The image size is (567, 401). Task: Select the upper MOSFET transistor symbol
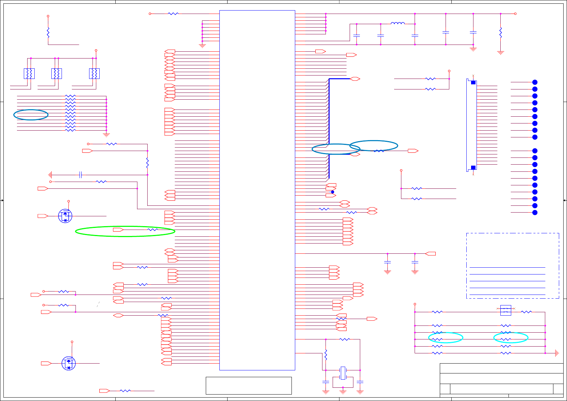pos(65,216)
